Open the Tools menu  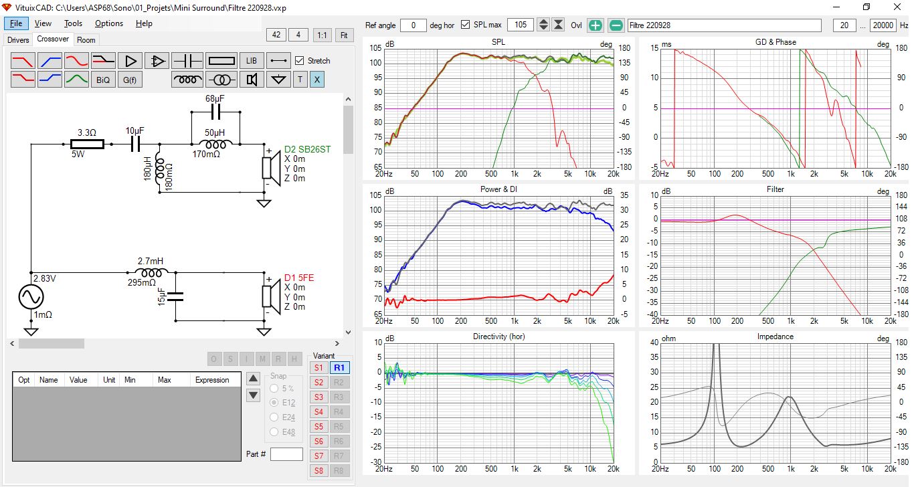73,23
